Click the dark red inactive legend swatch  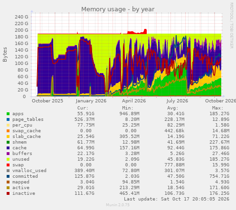pyautogui.click(x=8, y=193)
